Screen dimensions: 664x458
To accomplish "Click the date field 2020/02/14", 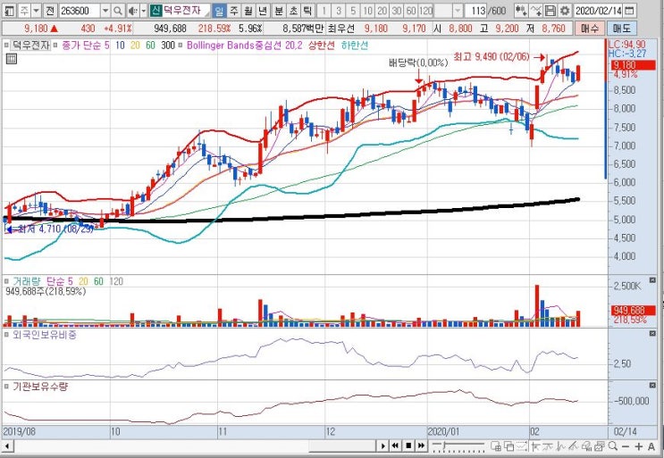I will click(599, 10).
